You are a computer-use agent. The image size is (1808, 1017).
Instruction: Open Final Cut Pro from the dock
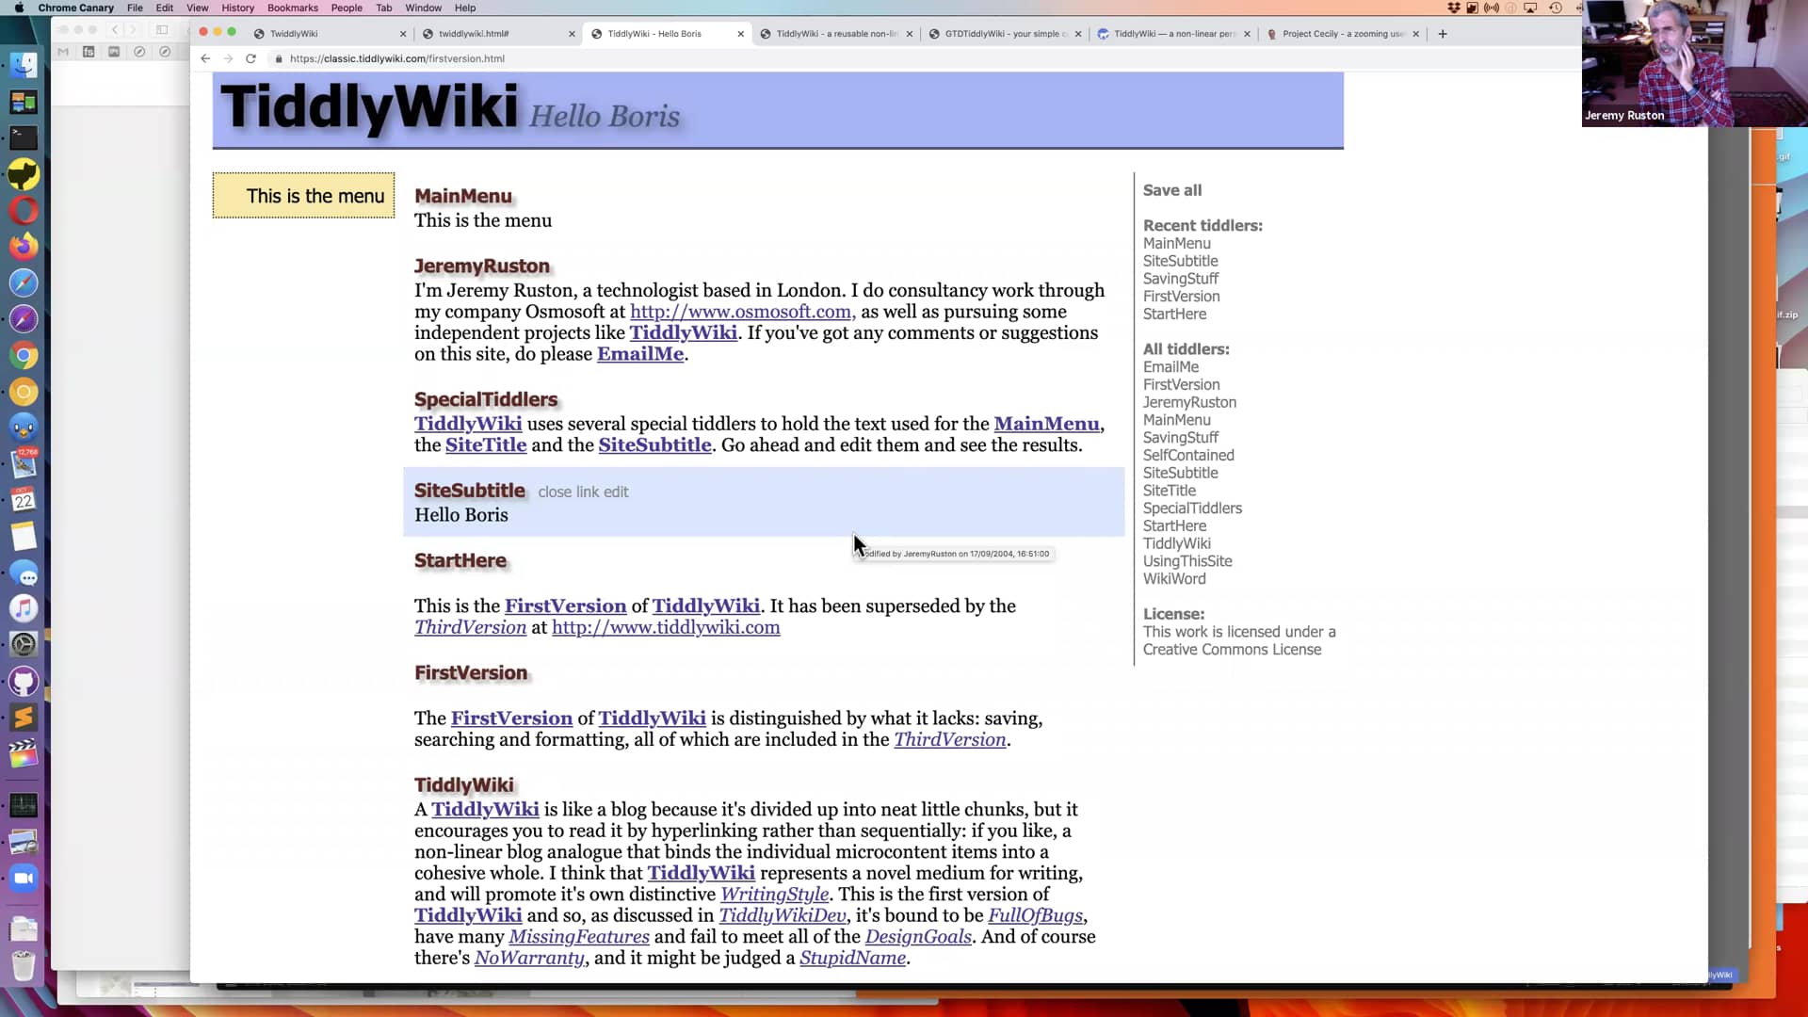[24, 754]
